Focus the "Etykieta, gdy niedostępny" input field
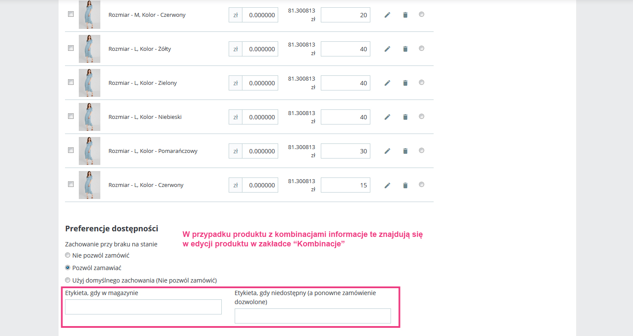Screen dimensions: 633x336 (x=313, y=316)
